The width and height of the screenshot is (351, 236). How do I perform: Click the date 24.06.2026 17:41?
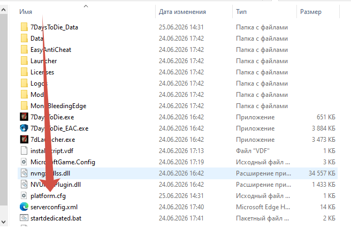tap(181, 218)
